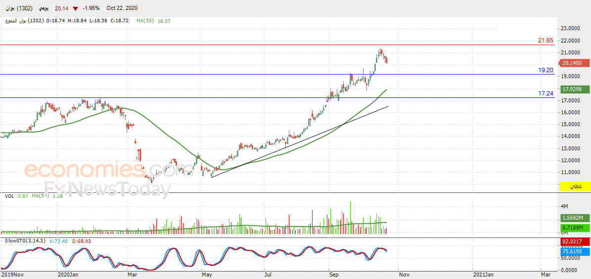The height and width of the screenshot is (279, 591).
Task: Click the Sep time axis label
Action: pyautogui.click(x=333, y=275)
